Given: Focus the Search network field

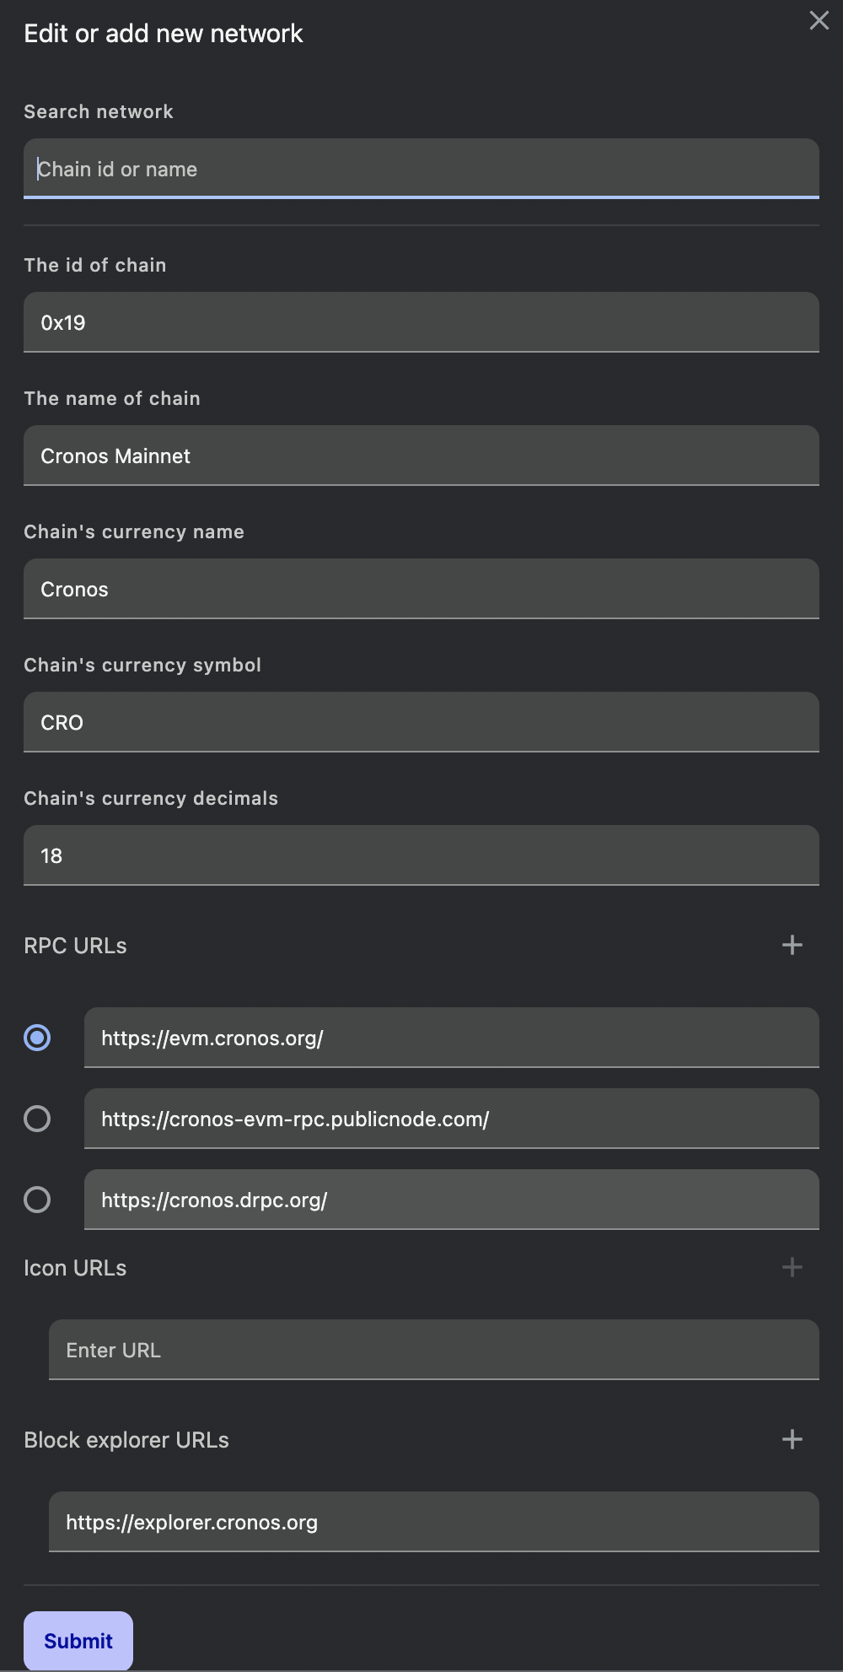Looking at the screenshot, I should (421, 169).
